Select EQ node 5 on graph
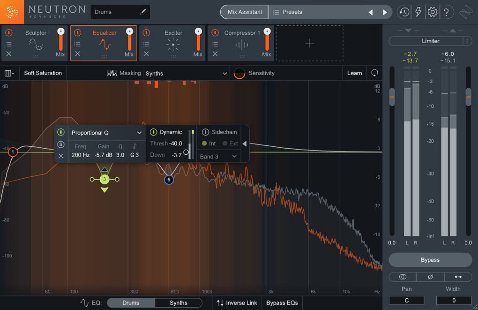This screenshot has width=478, height=310. click(169, 180)
